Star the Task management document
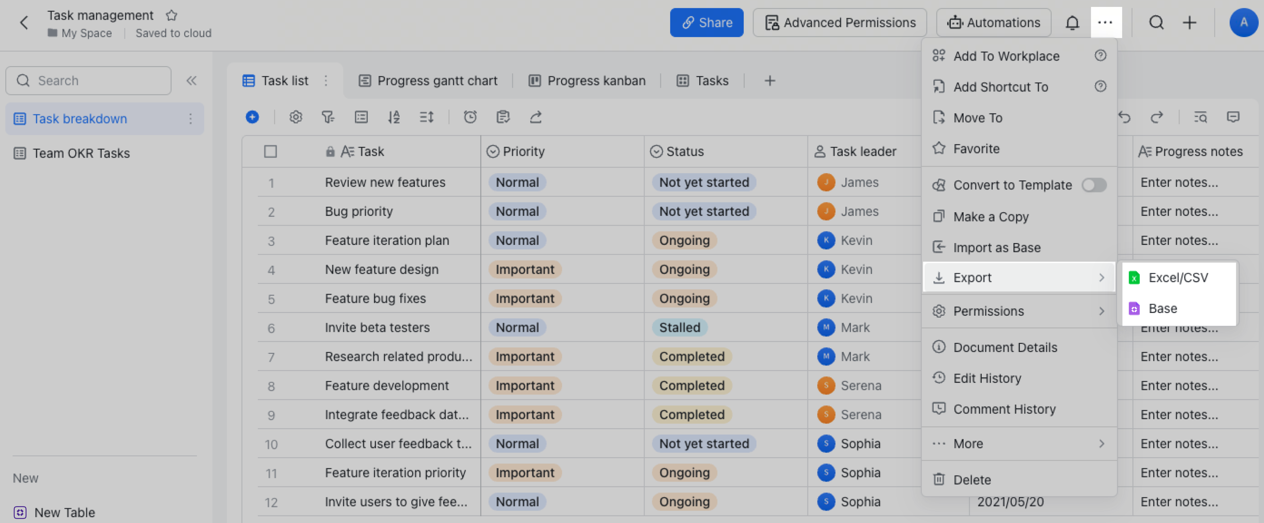Screen dimensions: 1264x523 [x=171, y=15]
